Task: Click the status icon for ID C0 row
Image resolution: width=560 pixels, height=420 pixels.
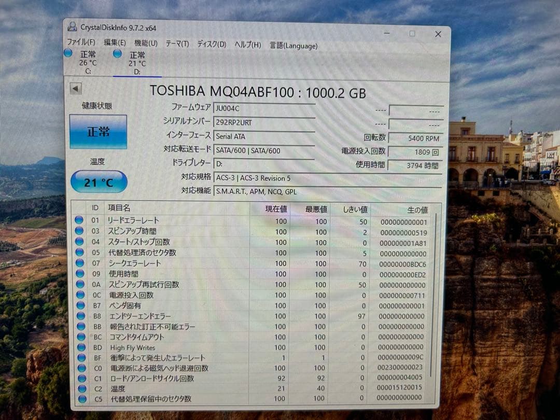Action: coord(82,368)
